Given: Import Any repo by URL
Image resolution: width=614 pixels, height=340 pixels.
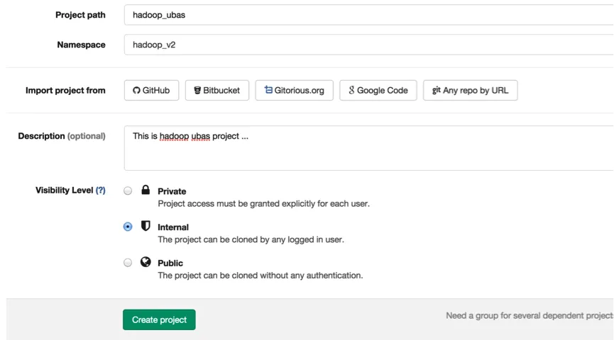Looking at the screenshot, I should tap(470, 90).
